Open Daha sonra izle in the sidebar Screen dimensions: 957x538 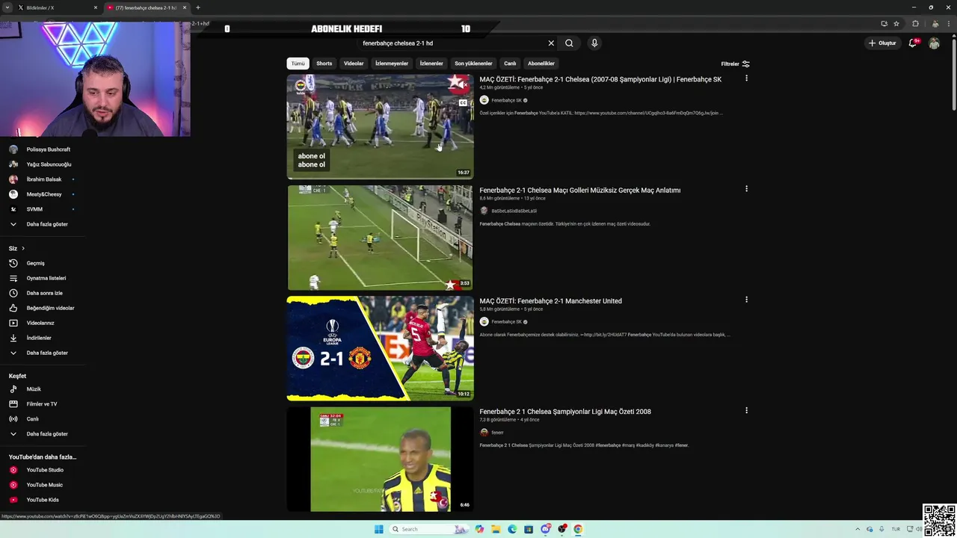(x=43, y=293)
